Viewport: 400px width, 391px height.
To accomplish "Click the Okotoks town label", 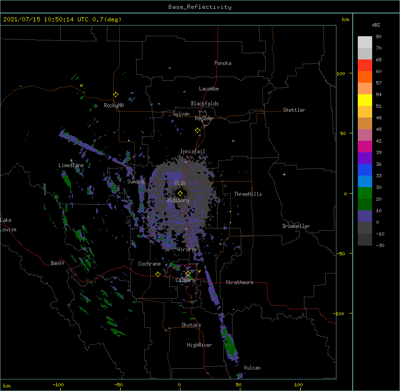I will [x=191, y=325].
